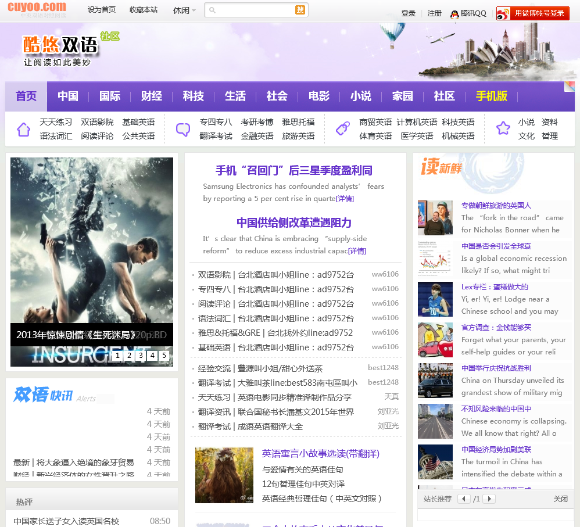Click 关闭 to close 站长推荐 panel
Screen dimensions: 580x527
(x=560, y=499)
